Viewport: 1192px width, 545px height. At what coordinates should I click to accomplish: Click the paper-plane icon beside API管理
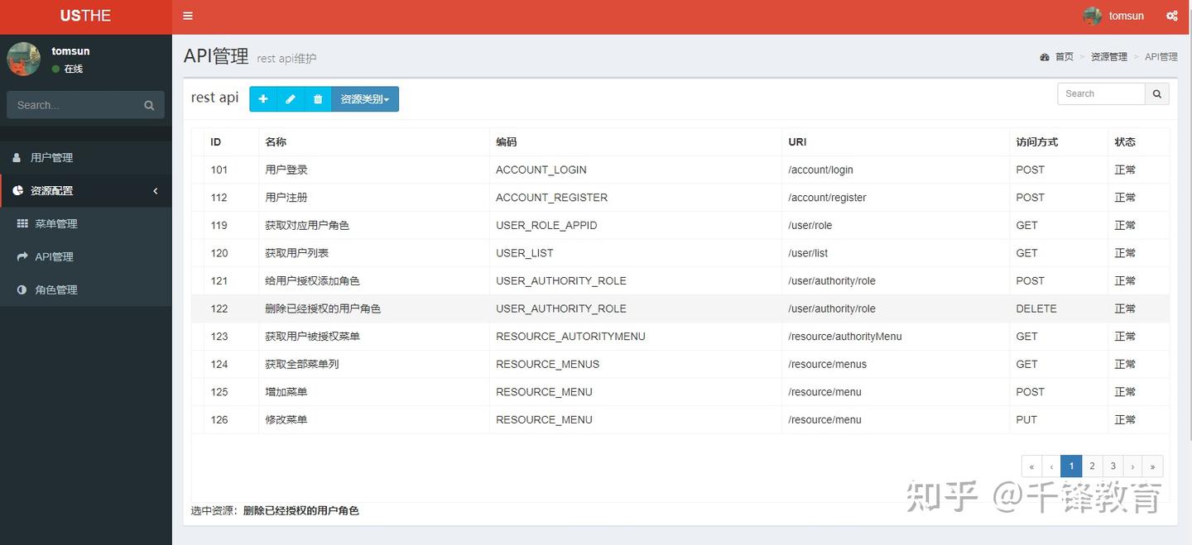pyautogui.click(x=22, y=256)
